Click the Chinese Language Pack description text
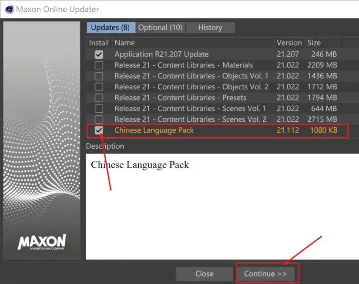 140,165
